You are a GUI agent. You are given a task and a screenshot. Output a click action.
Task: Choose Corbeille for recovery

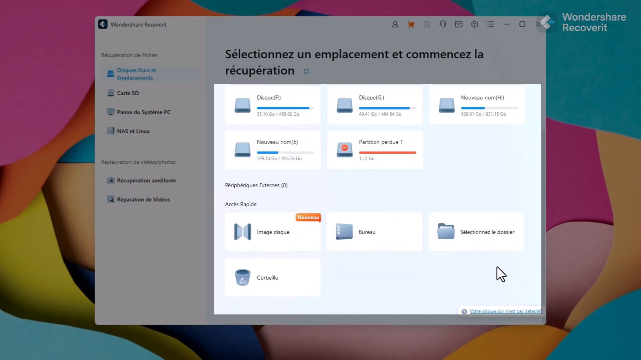(x=273, y=277)
